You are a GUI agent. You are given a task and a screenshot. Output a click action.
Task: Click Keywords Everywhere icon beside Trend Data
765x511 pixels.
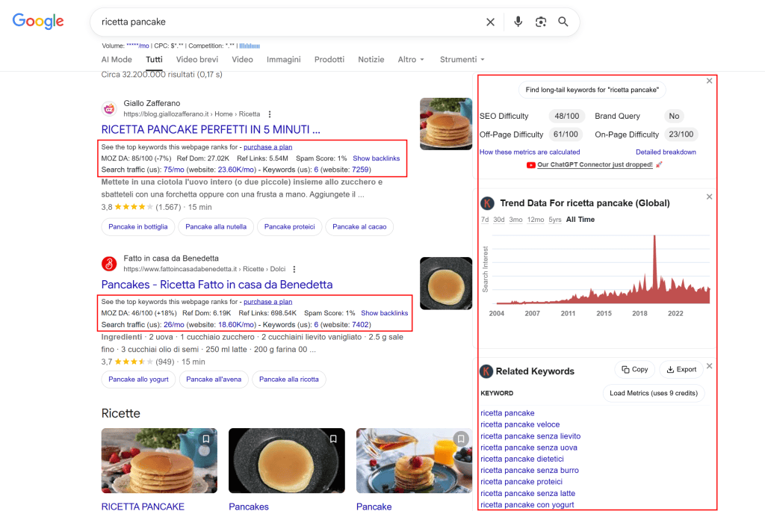pyautogui.click(x=487, y=203)
